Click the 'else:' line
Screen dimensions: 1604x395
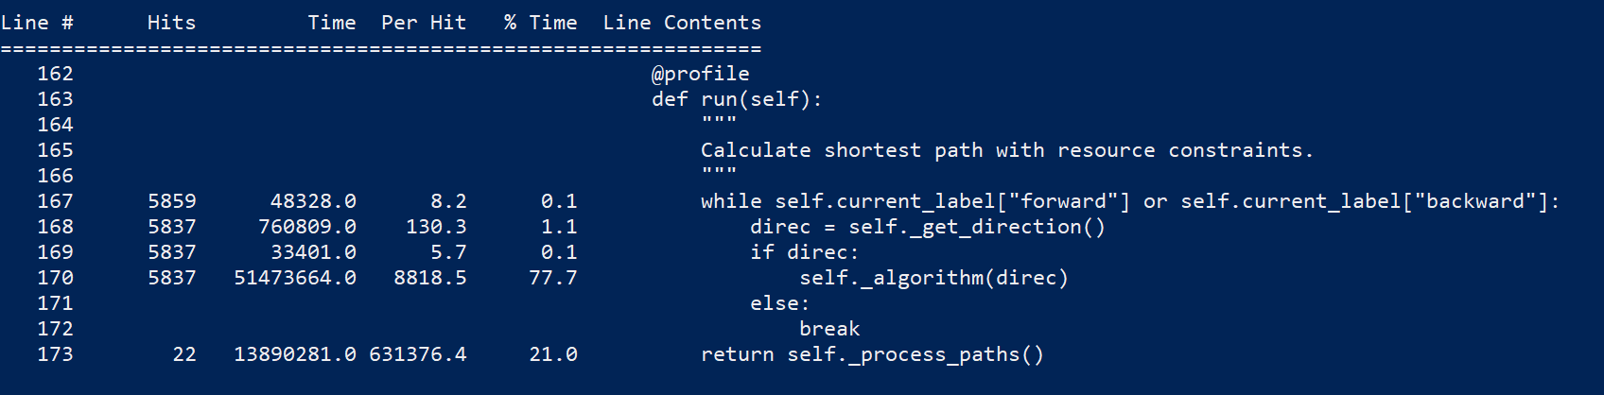pos(779,303)
